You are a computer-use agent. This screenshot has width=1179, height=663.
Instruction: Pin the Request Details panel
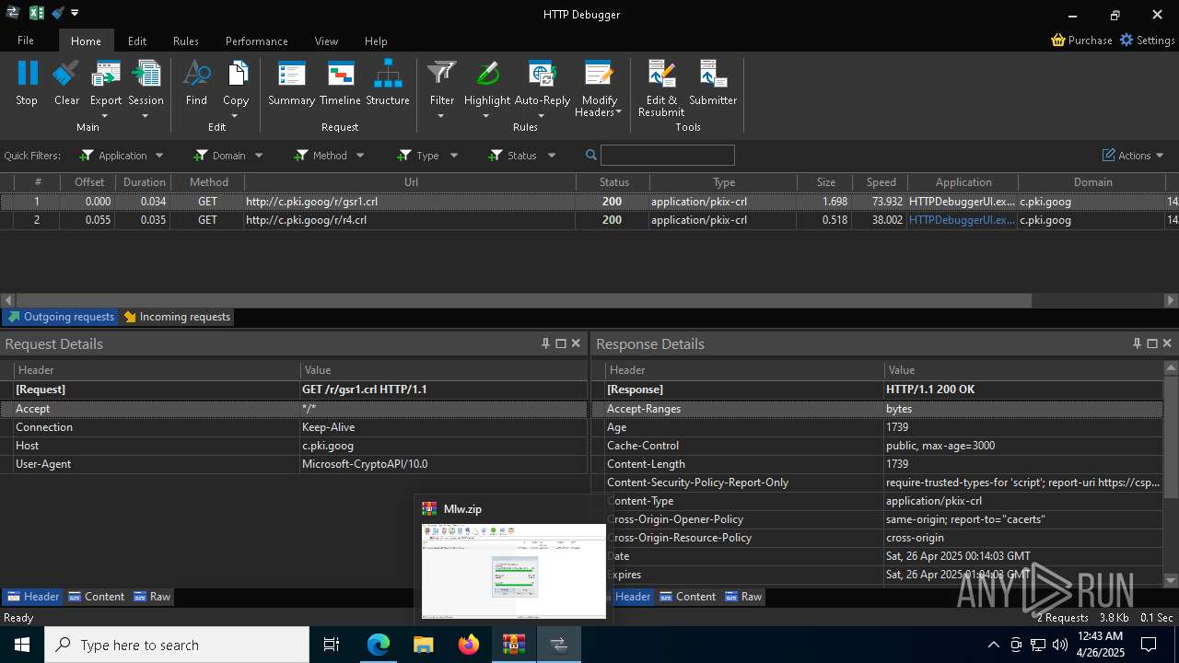click(x=545, y=343)
